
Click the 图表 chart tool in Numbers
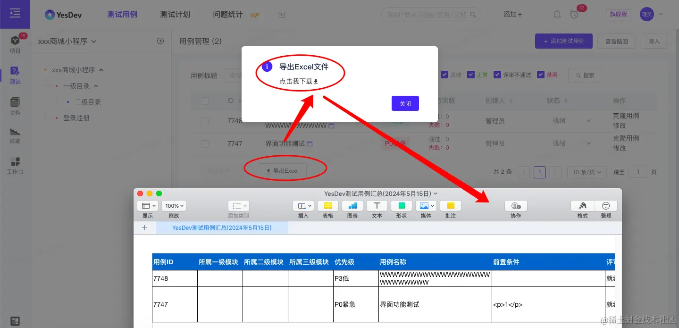point(352,206)
